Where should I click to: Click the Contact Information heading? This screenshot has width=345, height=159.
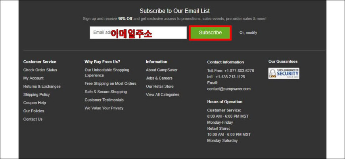click(226, 62)
